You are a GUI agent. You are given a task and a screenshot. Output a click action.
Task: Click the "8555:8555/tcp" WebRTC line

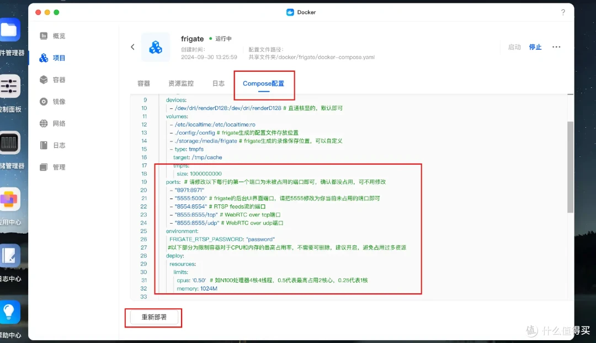[225, 214]
